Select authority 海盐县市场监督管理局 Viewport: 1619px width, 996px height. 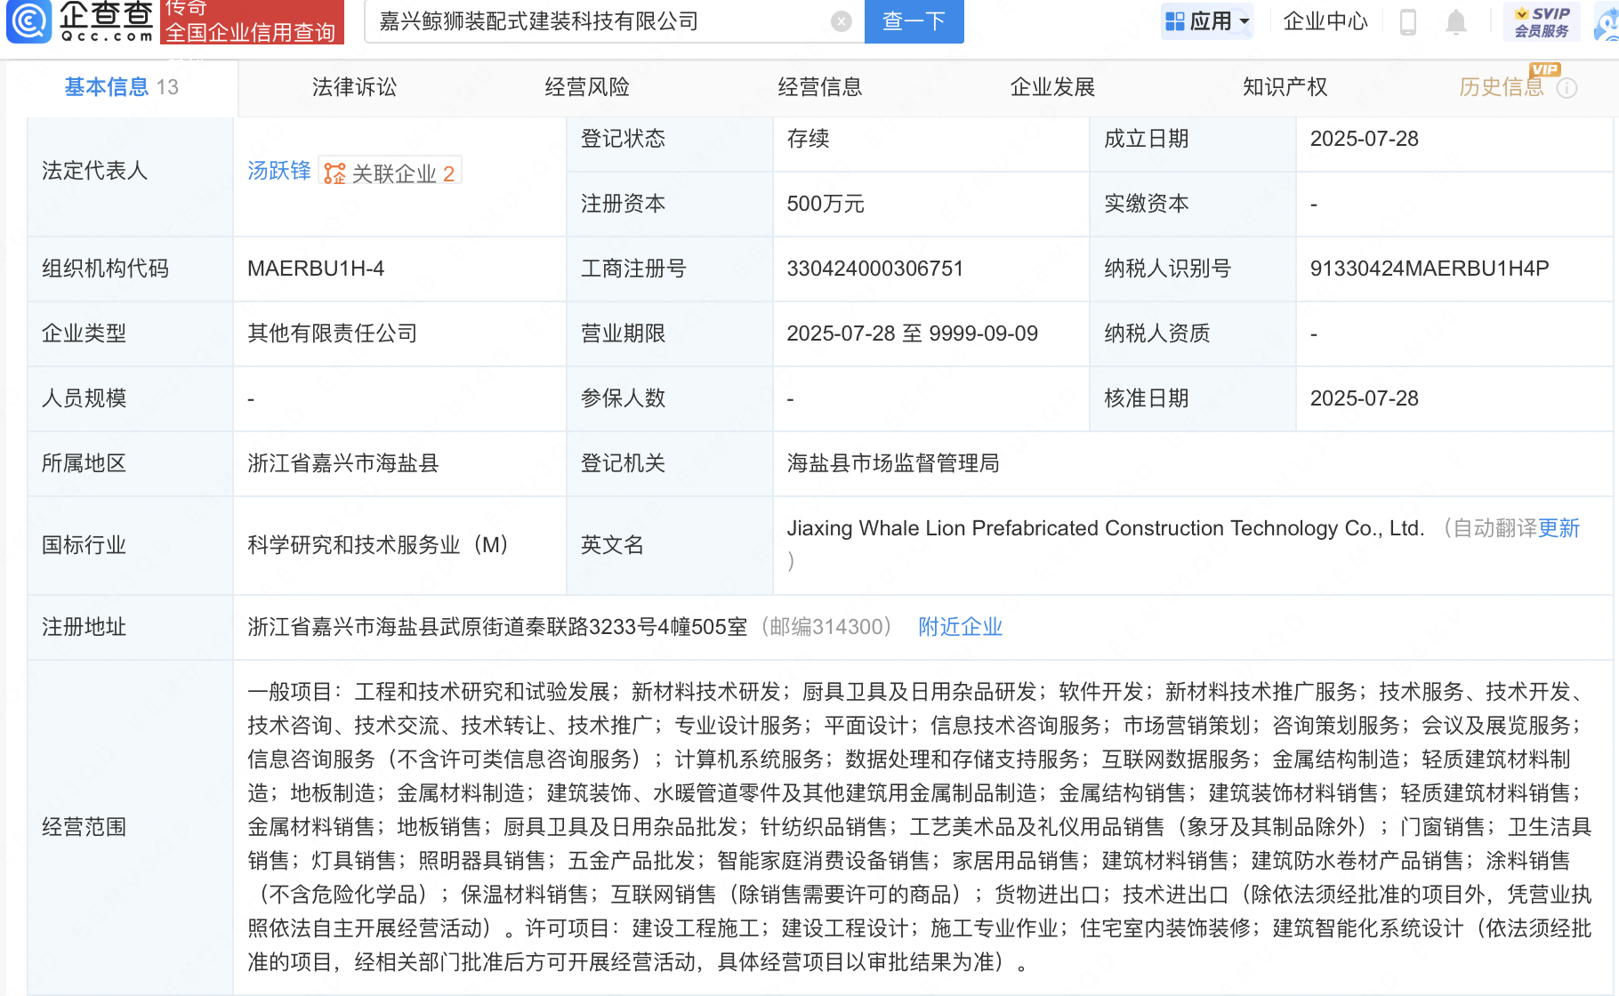point(893,463)
